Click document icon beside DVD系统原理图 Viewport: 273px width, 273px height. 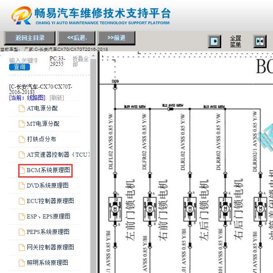tap(22, 186)
